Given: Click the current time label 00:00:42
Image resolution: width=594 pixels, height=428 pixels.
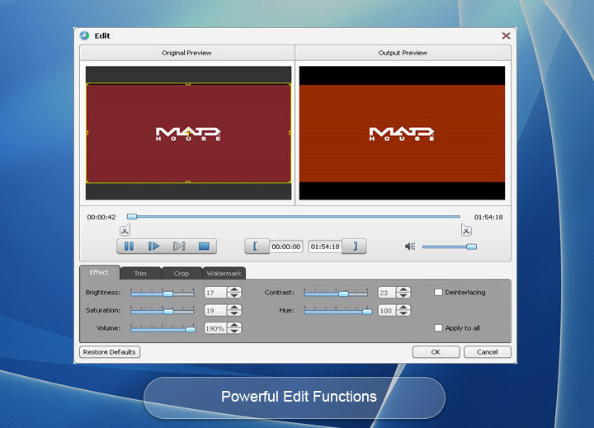Looking at the screenshot, I should point(101,217).
